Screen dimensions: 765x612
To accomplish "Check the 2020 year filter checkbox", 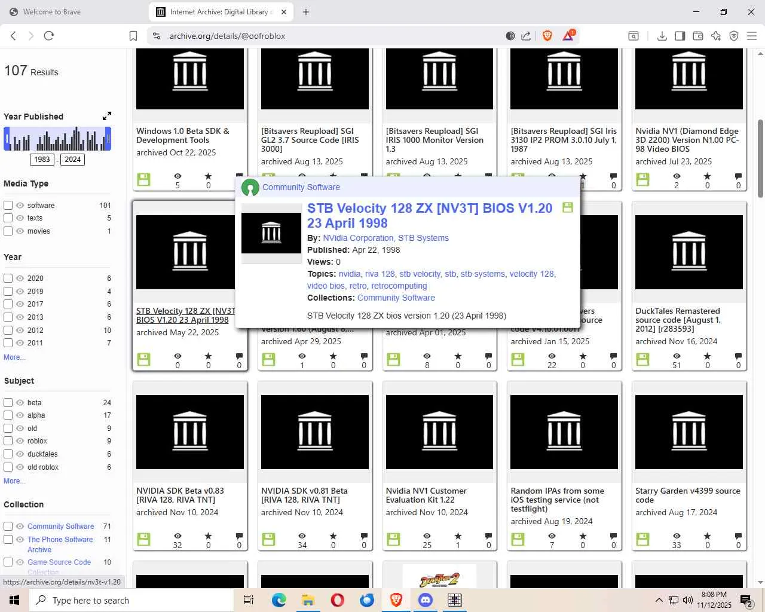I will [x=8, y=278].
